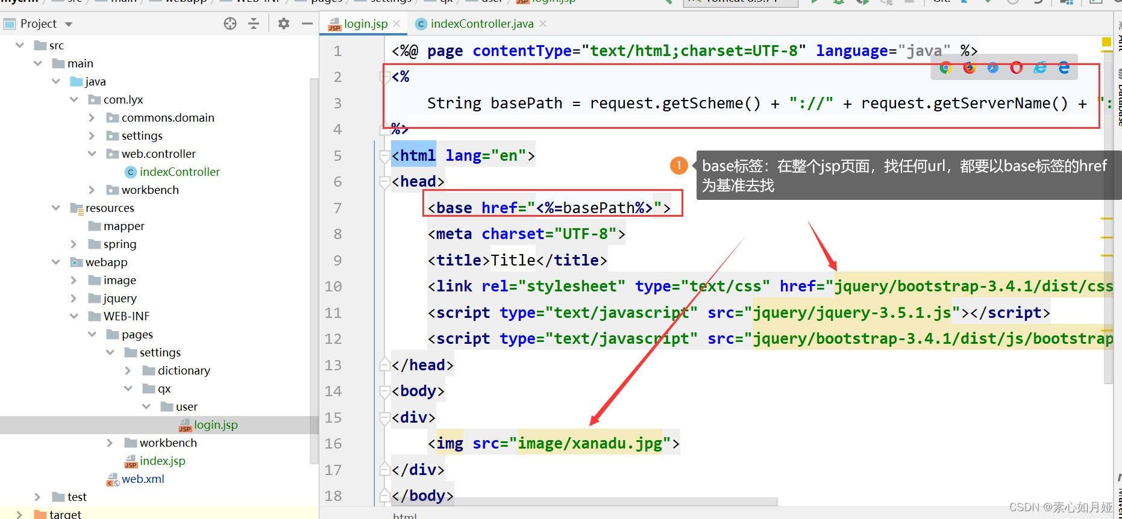This screenshot has width=1122, height=519.
Task: Collapse the main folder
Action: point(38,63)
